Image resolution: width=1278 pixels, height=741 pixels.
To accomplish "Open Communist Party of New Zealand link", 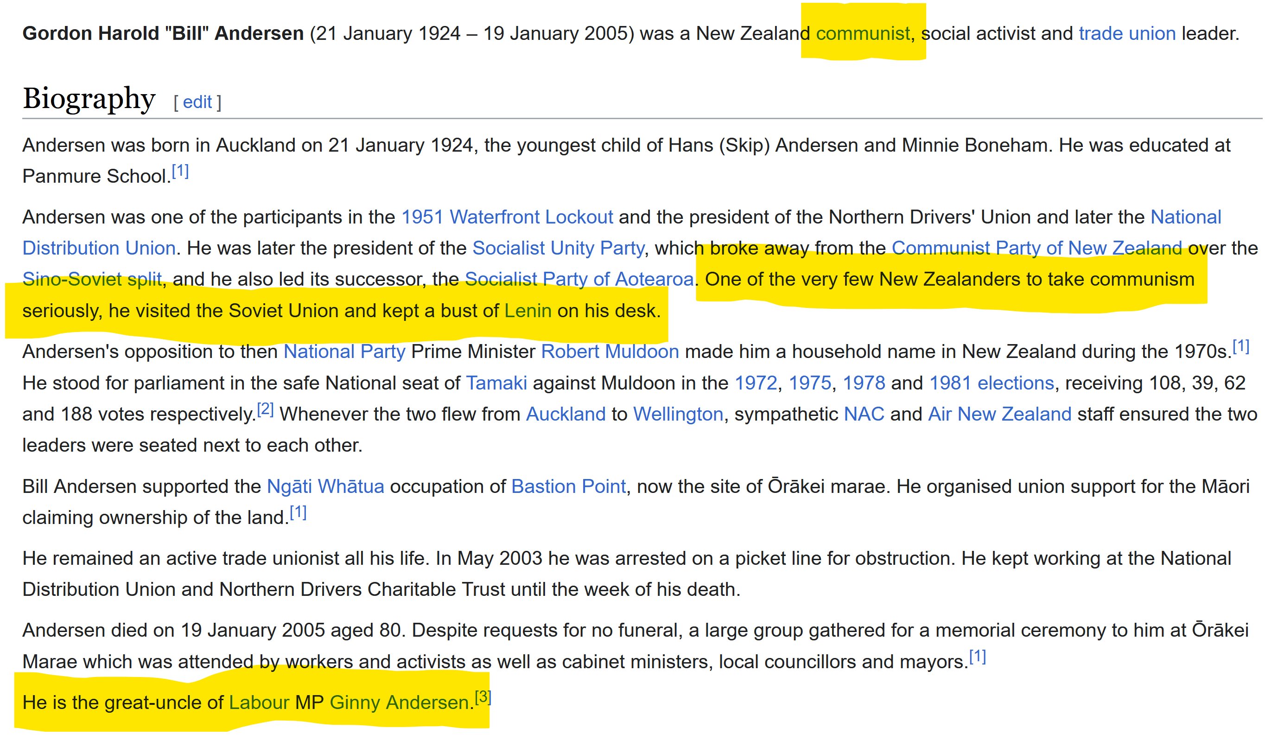I will pos(1037,248).
